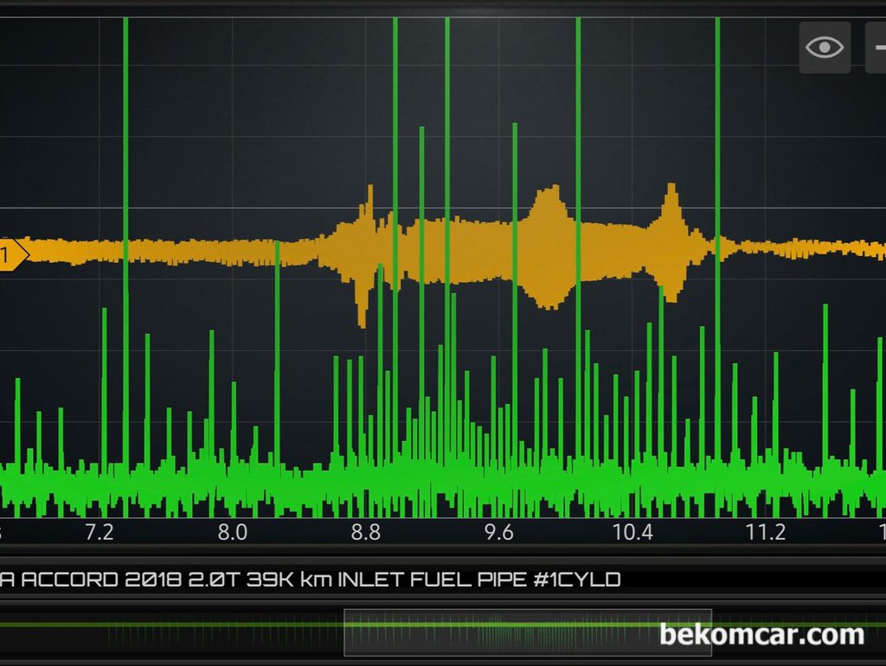This screenshot has height=666, width=886.
Task: Click the left edge of the overview selection window
Action: (345, 632)
